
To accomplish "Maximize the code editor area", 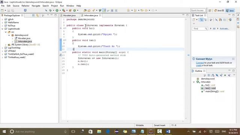I will (187, 15).
